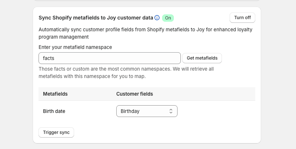This screenshot has width=296, height=149.
Task: Click the Trigger sync button
Action: click(56, 132)
